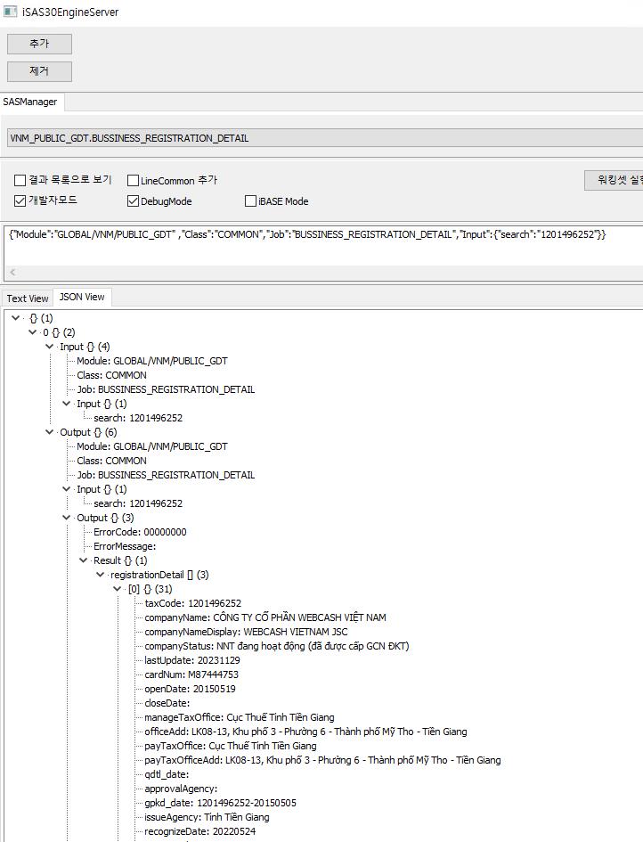The image size is (643, 842).
Task: Collapse the Output {} (3) node
Action: pyautogui.click(x=67, y=518)
